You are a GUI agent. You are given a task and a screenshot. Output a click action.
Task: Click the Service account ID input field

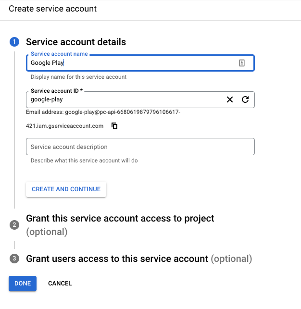(140, 99)
